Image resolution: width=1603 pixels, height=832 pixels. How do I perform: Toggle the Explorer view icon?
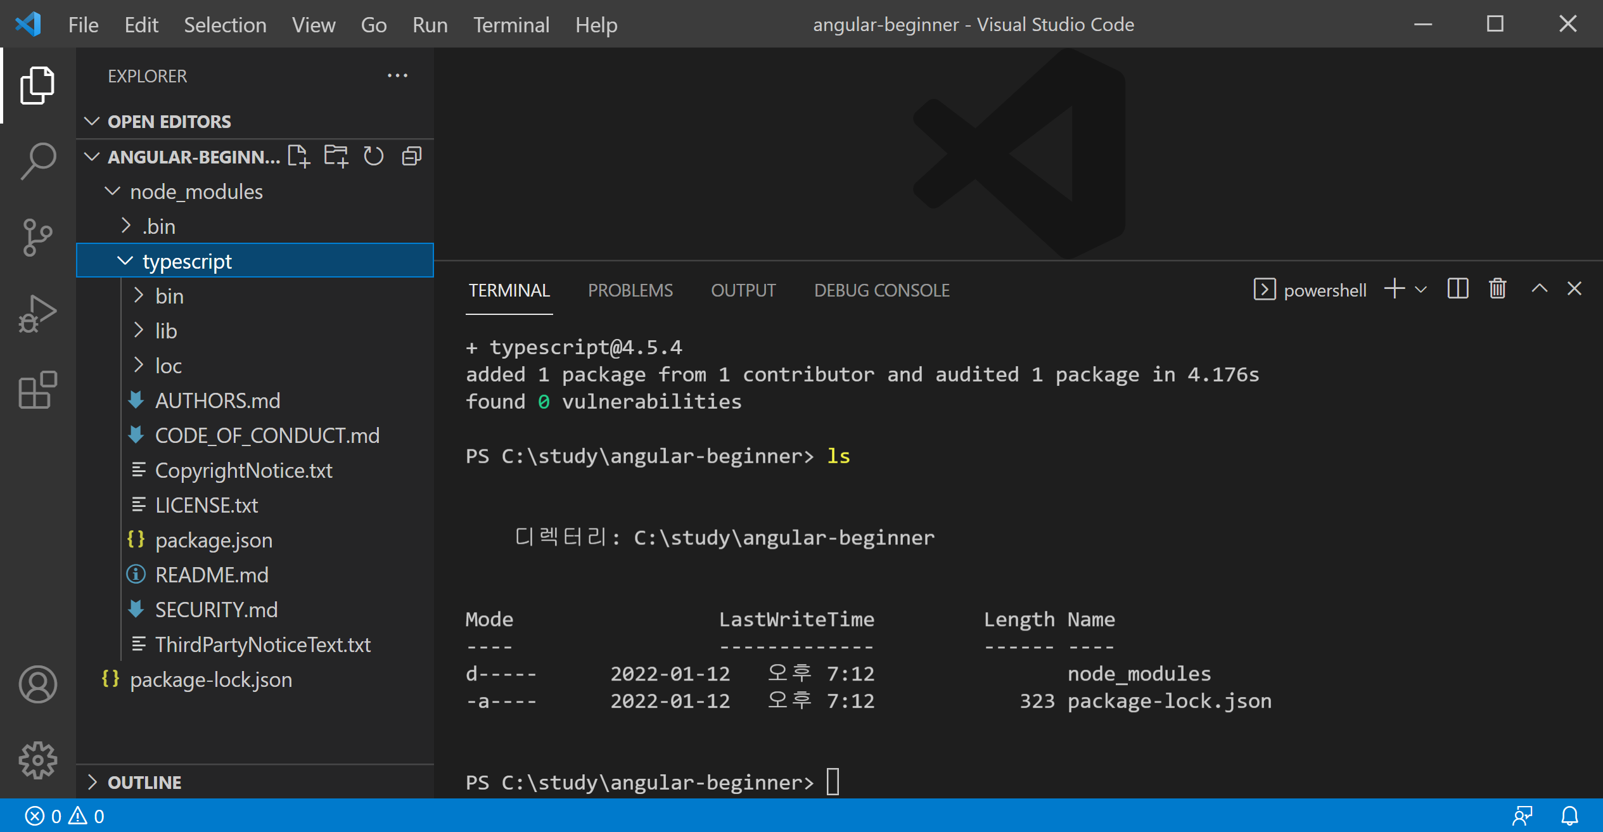pyautogui.click(x=38, y=85)
